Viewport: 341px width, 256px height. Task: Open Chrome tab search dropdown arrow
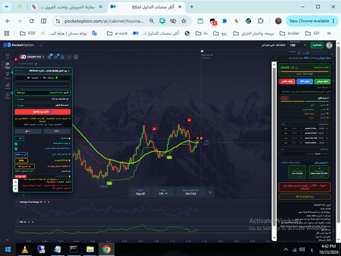(x=7, y=7)
